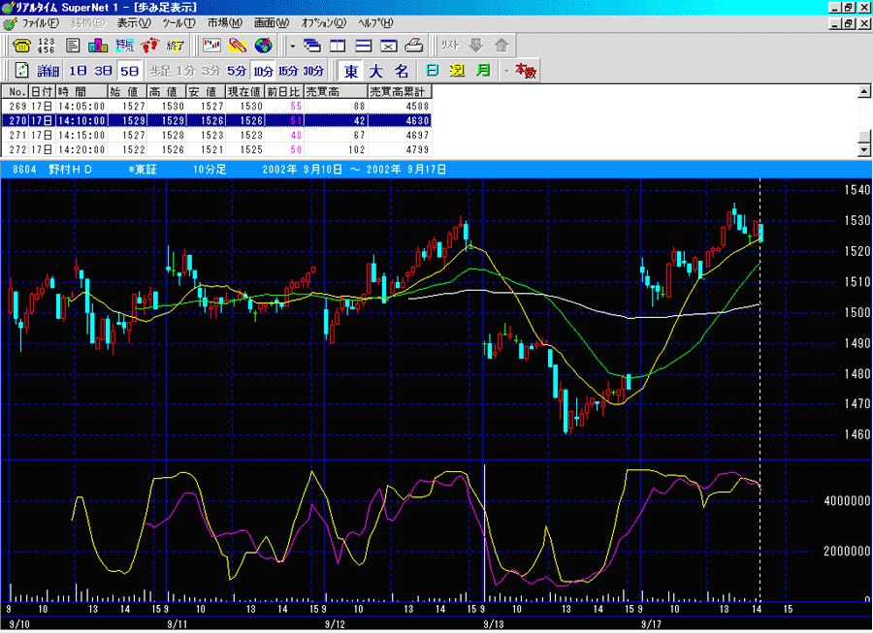Open the 123456 number code icon

click(x=47, y=46)
